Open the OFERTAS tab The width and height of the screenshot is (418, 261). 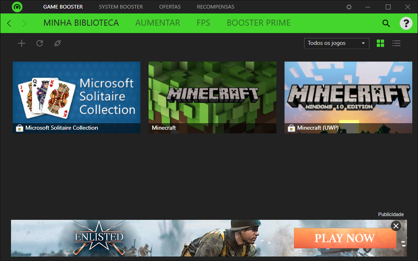tap(170, 7)
